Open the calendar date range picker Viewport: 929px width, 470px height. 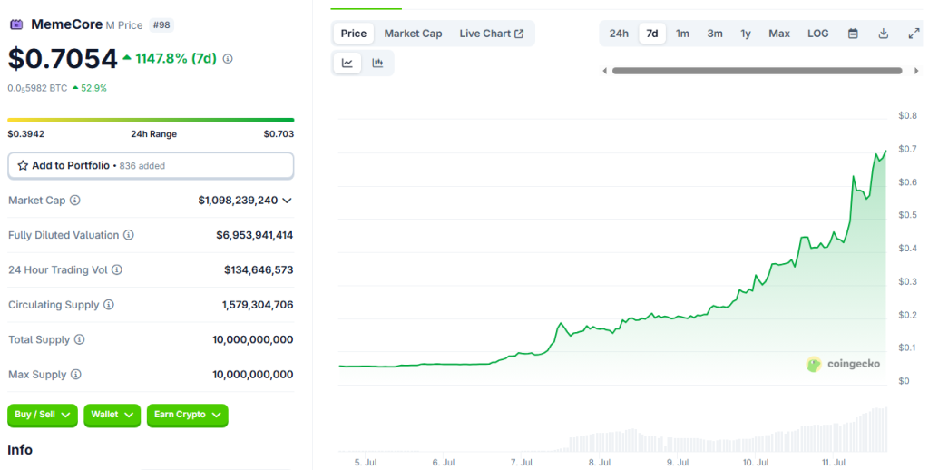[853, 34]
